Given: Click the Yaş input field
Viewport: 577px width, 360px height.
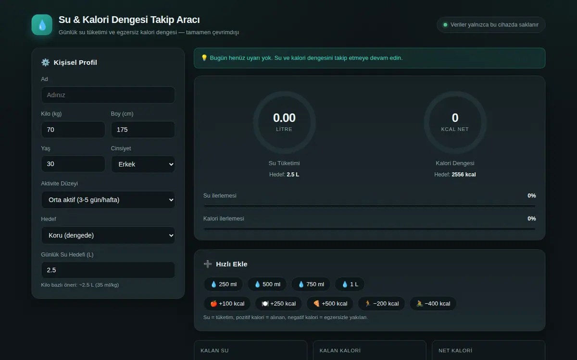Looking at the screenshot, I should tap(73, 164).
